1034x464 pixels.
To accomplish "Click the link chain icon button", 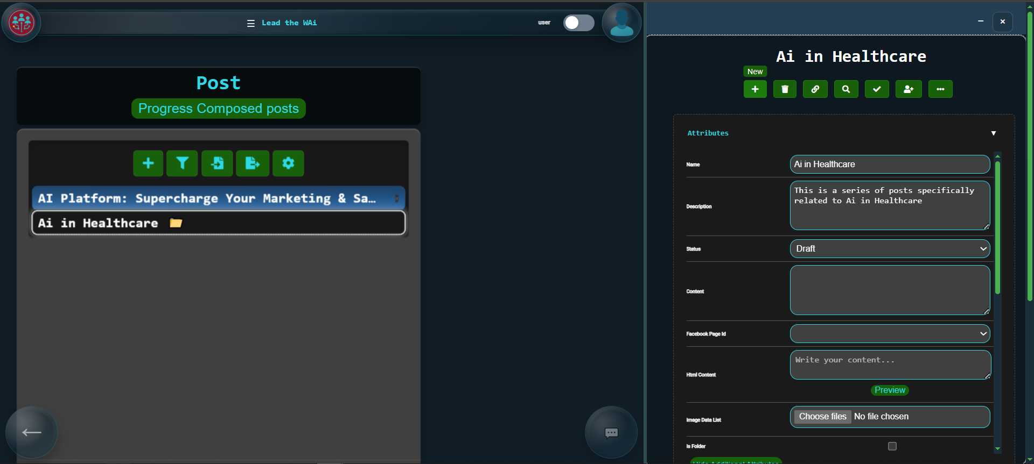I will [x=815, y=89].
